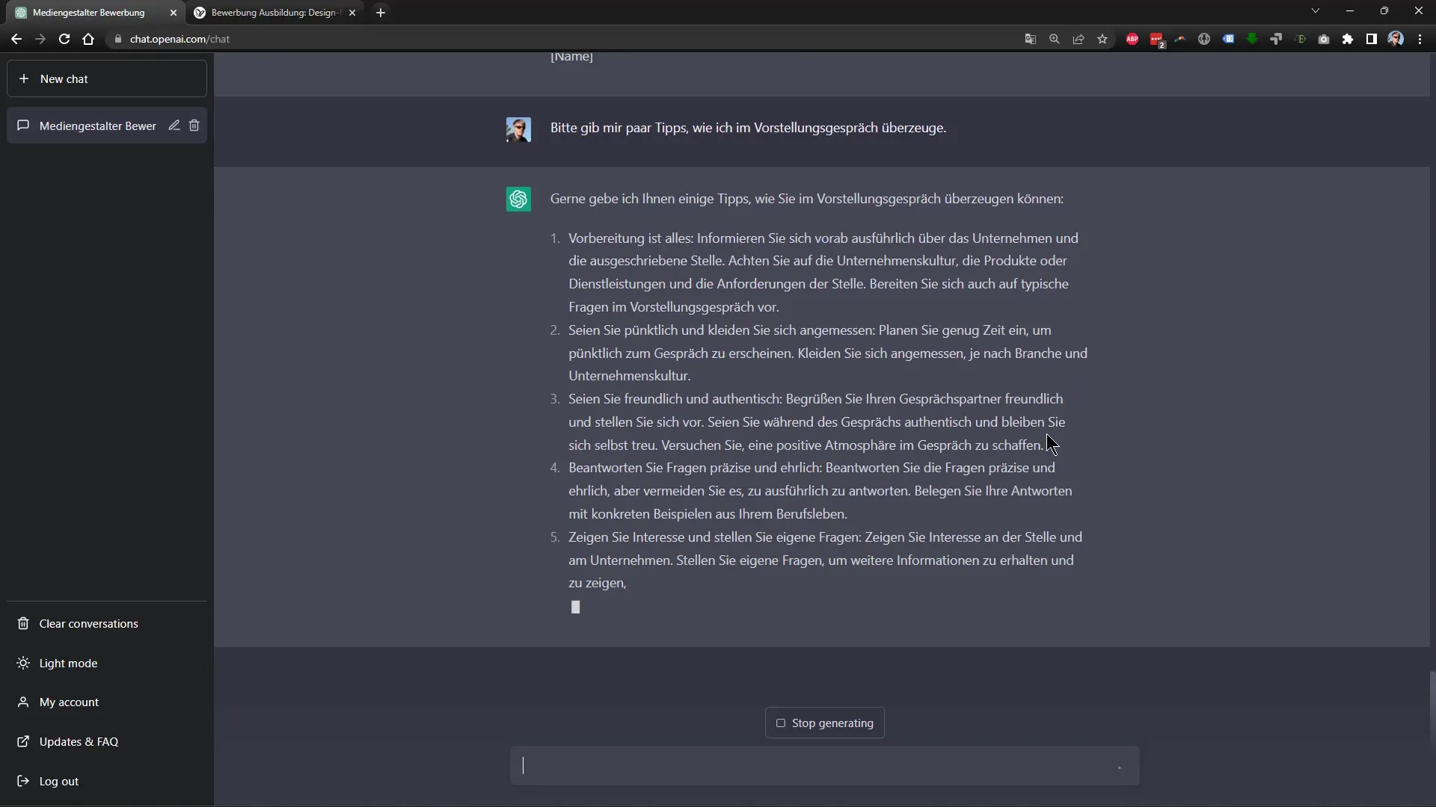
Task: Click the Clear conversations menu item
Action: (x=88, y=622)
